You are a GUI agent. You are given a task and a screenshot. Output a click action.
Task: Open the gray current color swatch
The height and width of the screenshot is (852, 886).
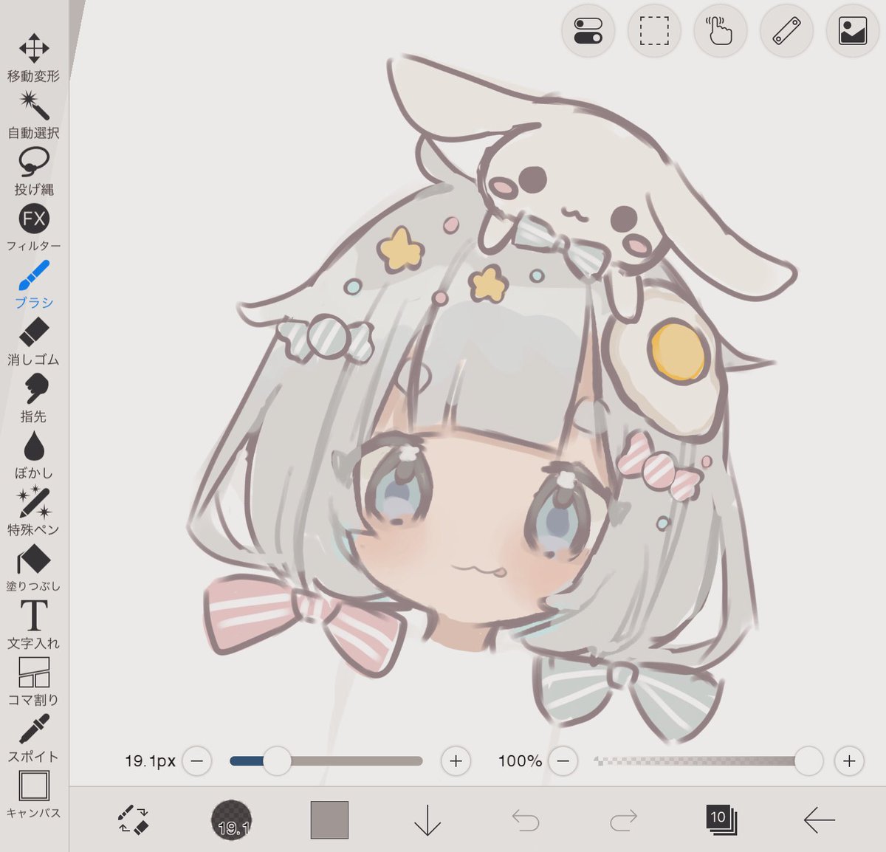(329, 820)
